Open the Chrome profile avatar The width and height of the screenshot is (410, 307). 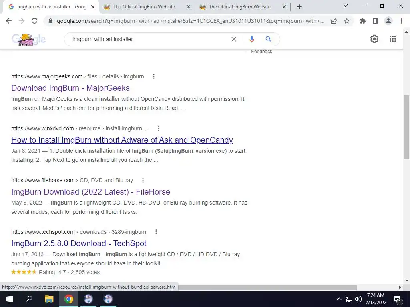[x=388, y=21]
